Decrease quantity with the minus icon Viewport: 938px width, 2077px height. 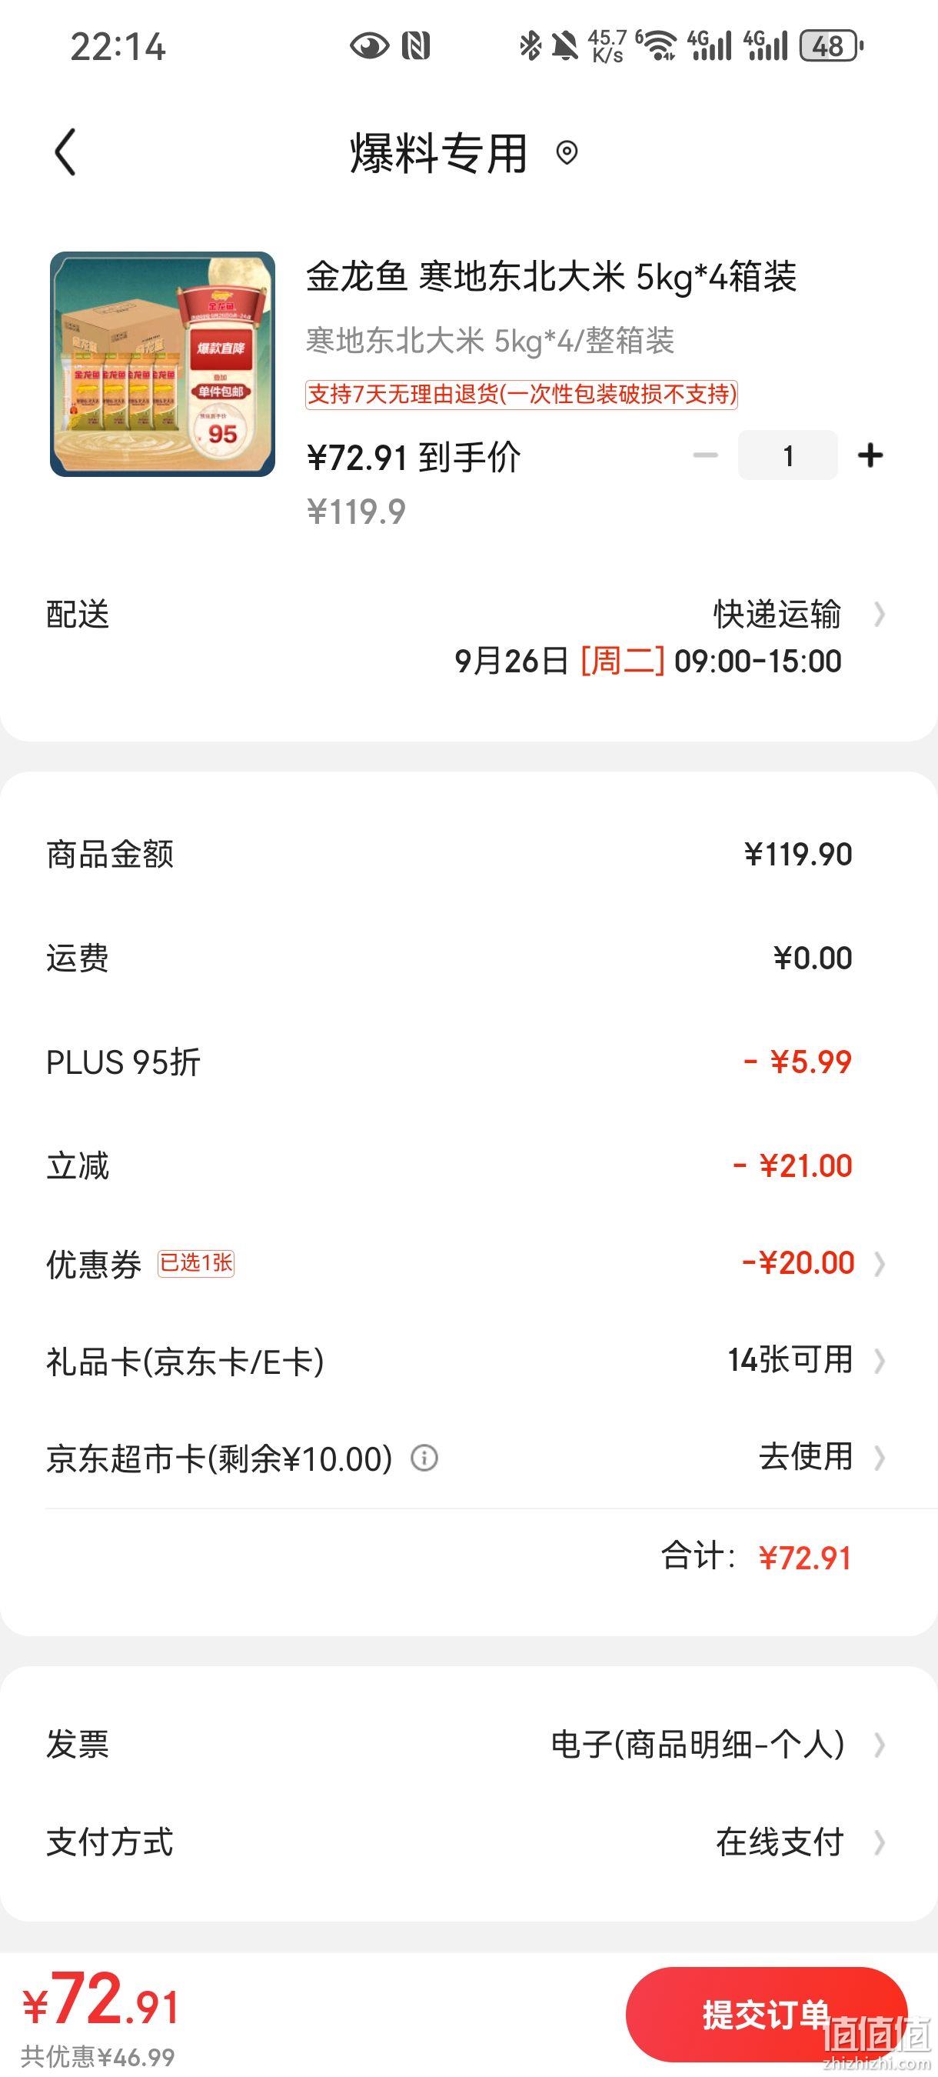tap(705, 455)
